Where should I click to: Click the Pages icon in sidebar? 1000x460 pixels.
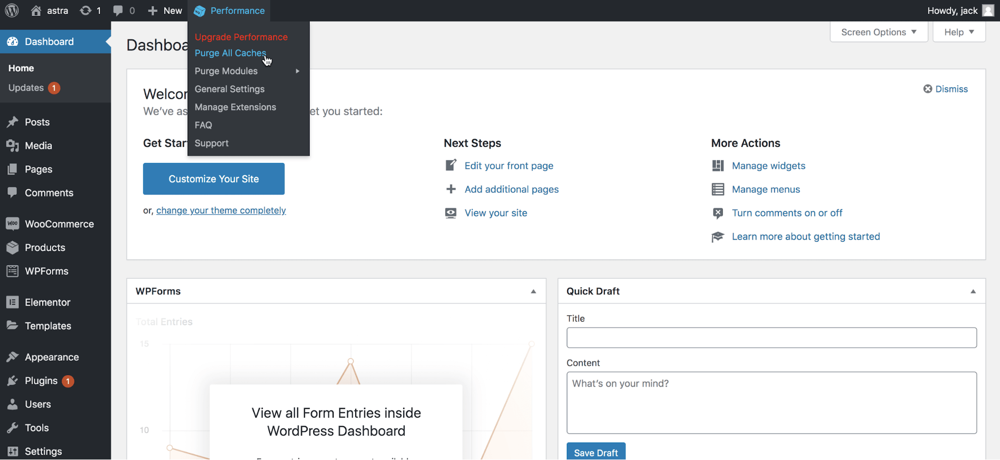(13, 169)
